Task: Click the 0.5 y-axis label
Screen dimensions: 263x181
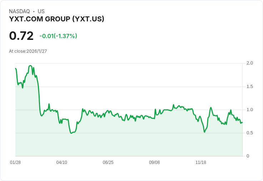Action: (250, 133)
